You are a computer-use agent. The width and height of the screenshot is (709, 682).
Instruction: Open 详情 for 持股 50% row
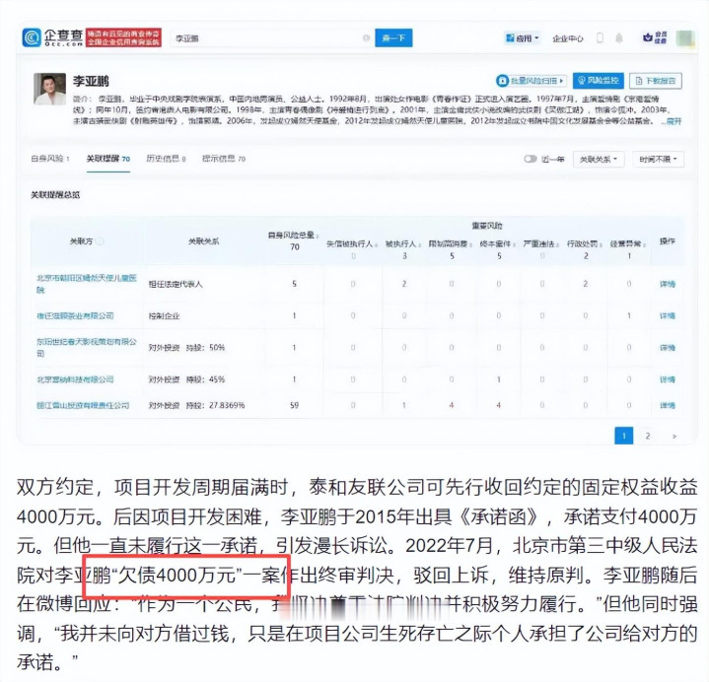tap(668, 348)
